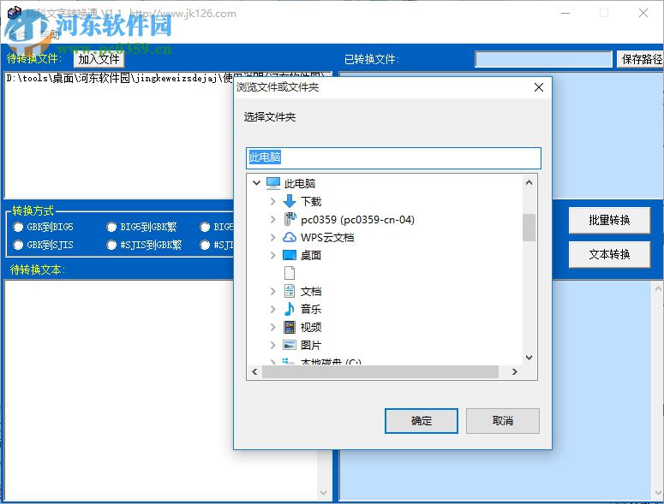Click the This PC computer icon
Image resolution: width=664 pixels, height=504 pixels.
(273, 183)
